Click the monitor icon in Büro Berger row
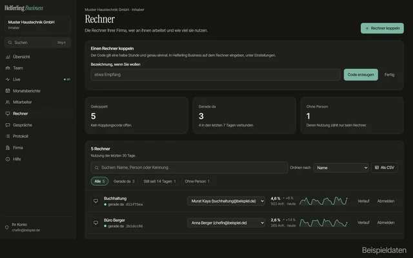413x258 pixels. [x=96, y=223]
